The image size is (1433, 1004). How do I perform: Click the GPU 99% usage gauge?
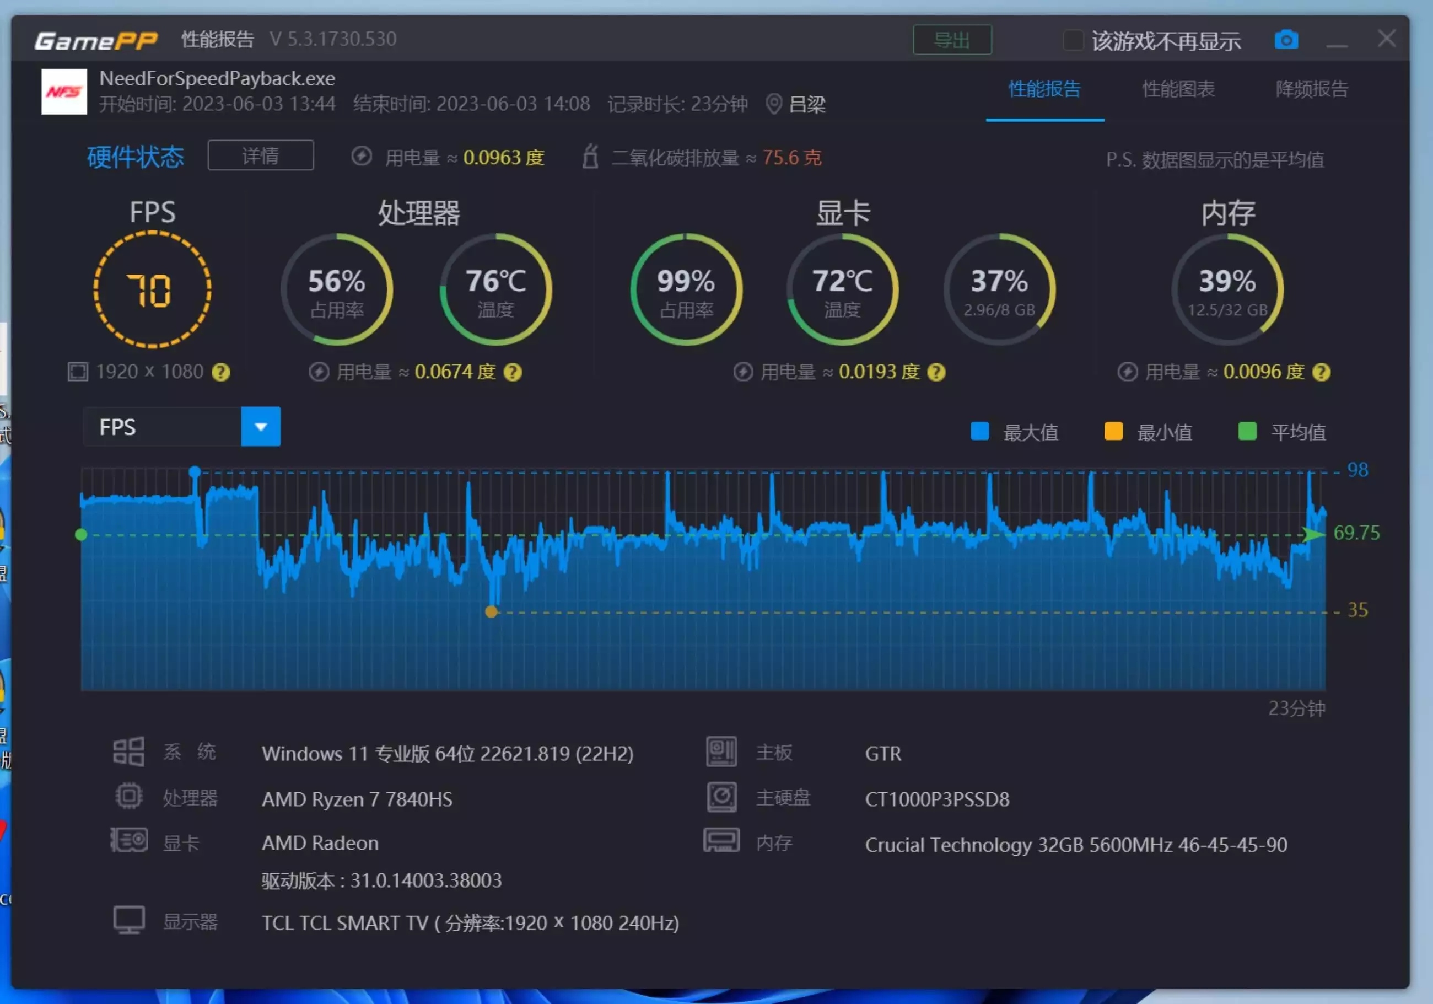pyautogui.click(x=687, y=289)
